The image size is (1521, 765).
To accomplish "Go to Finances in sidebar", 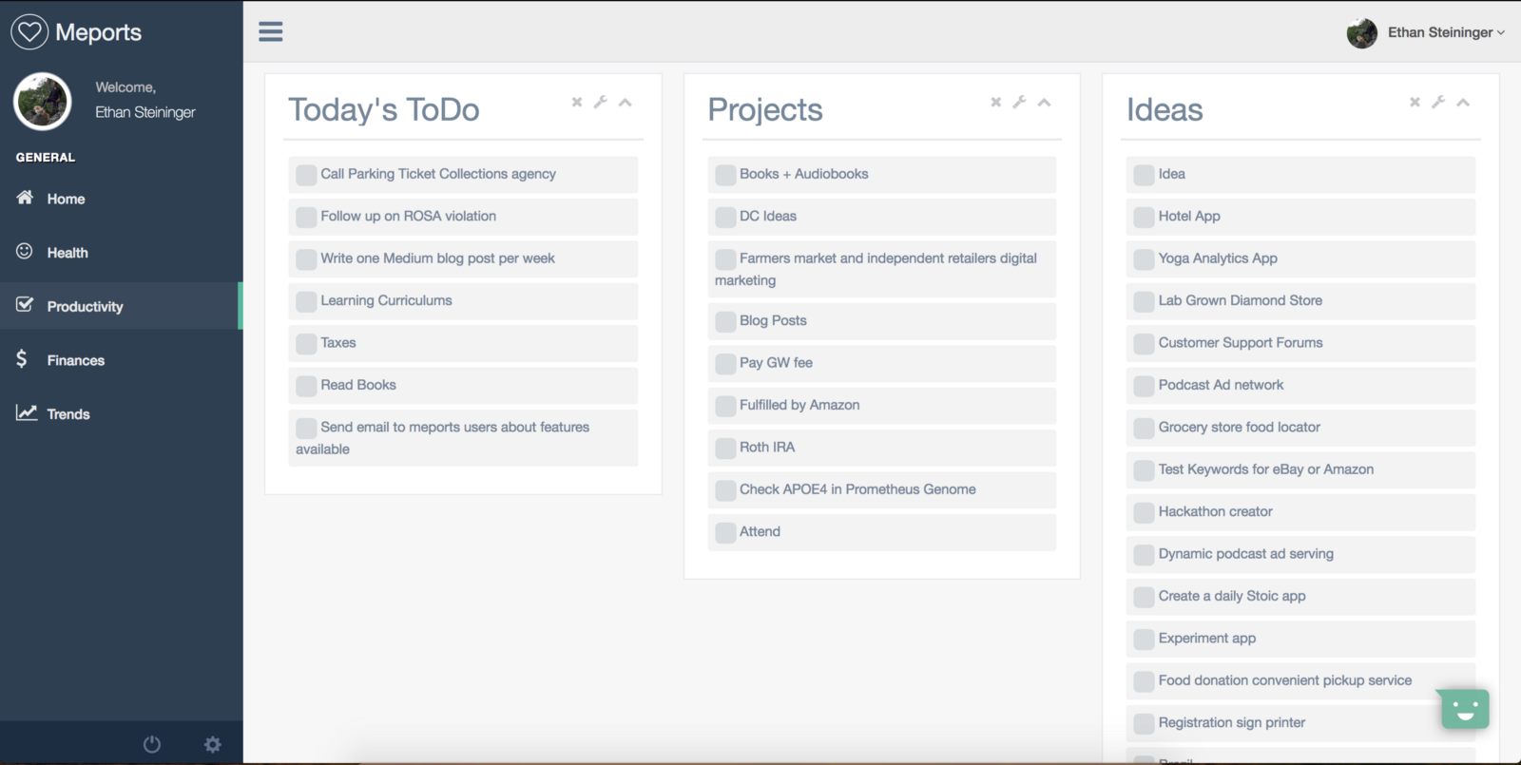I will pos(76,360).
